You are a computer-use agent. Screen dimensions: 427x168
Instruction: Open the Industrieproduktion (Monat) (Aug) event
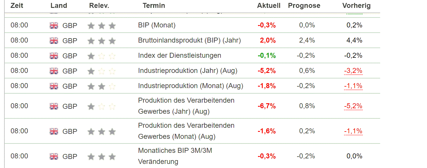tap(190, 86)
